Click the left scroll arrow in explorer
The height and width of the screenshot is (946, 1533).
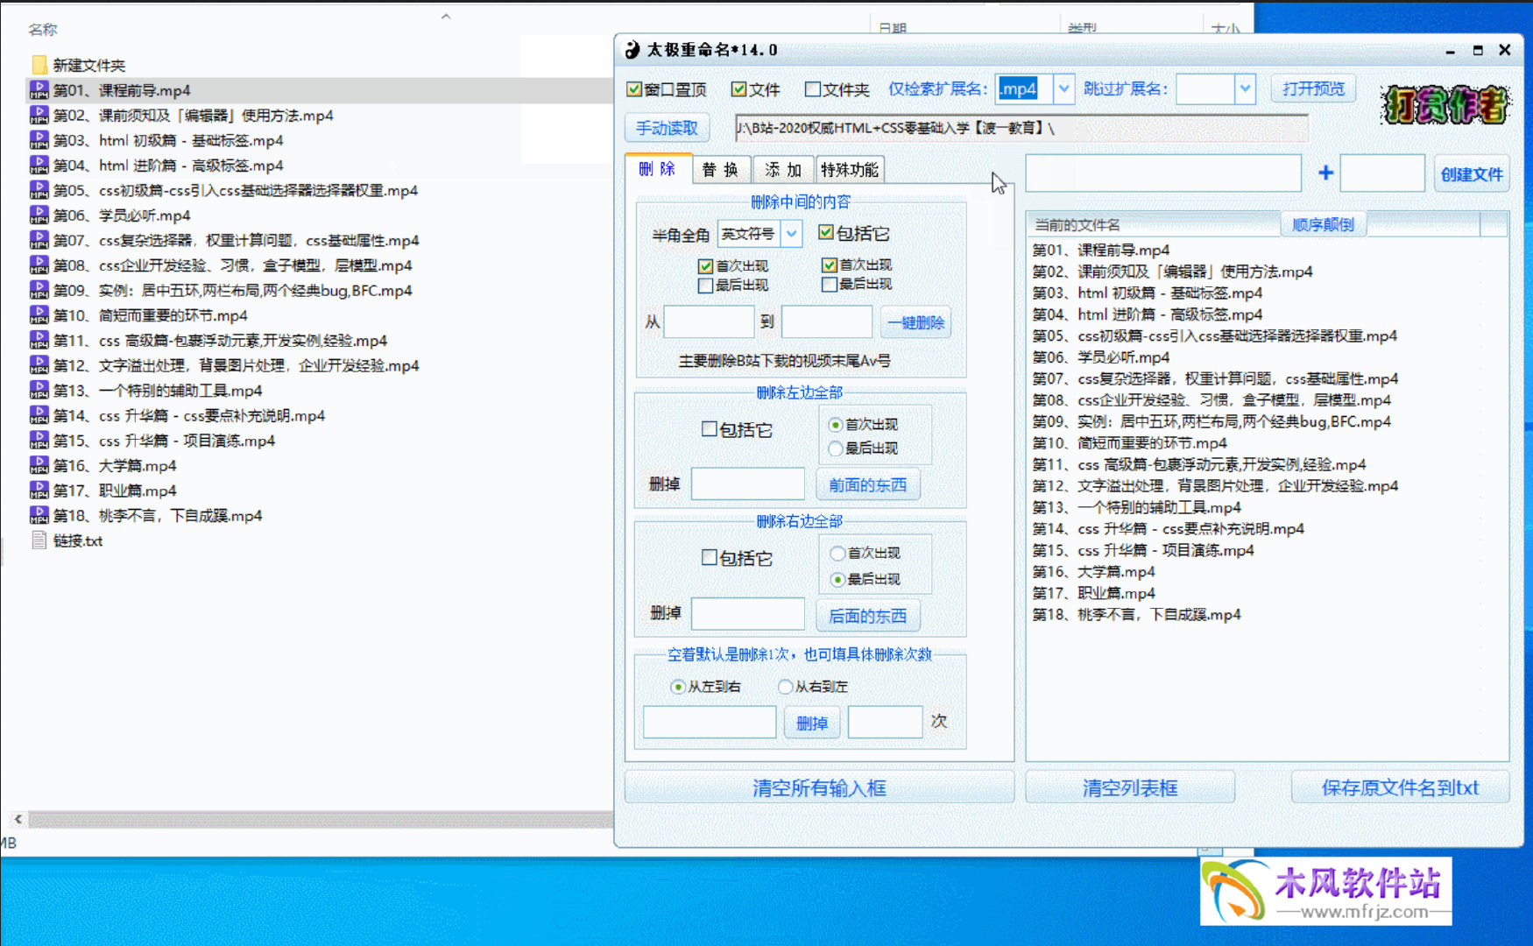[x=18, y=819]
